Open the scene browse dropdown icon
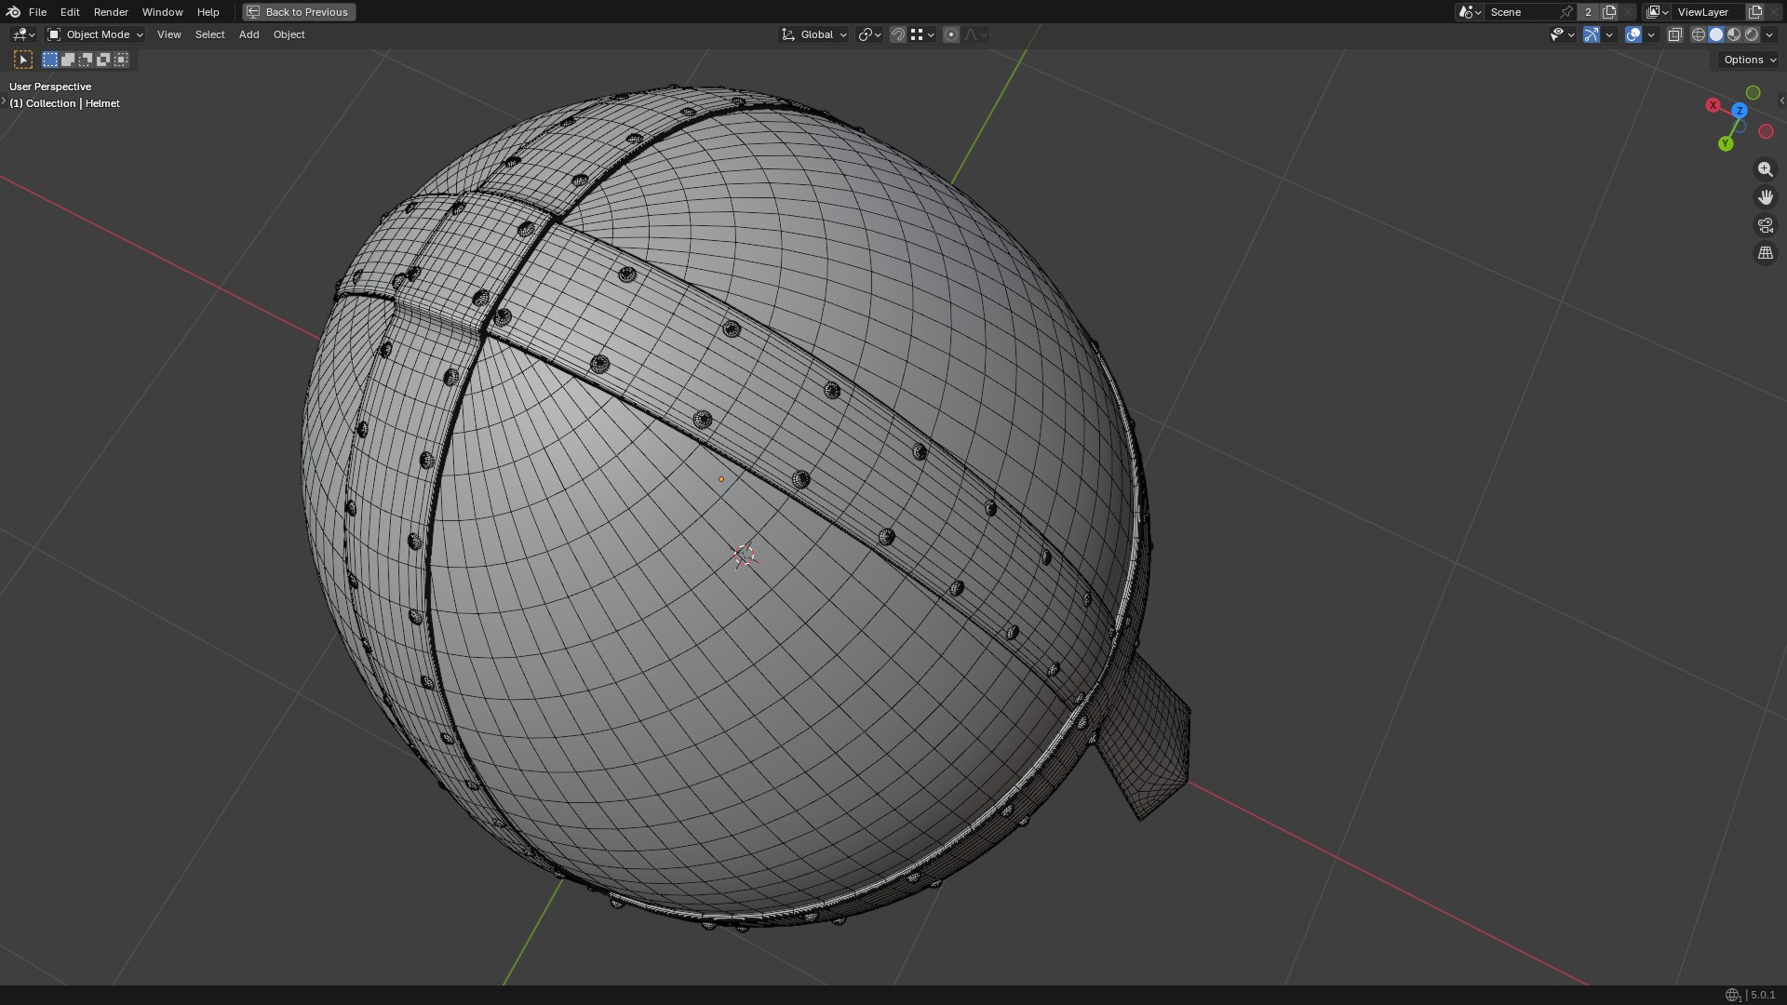The image size is (1787, 1005). click(1470, 12)
